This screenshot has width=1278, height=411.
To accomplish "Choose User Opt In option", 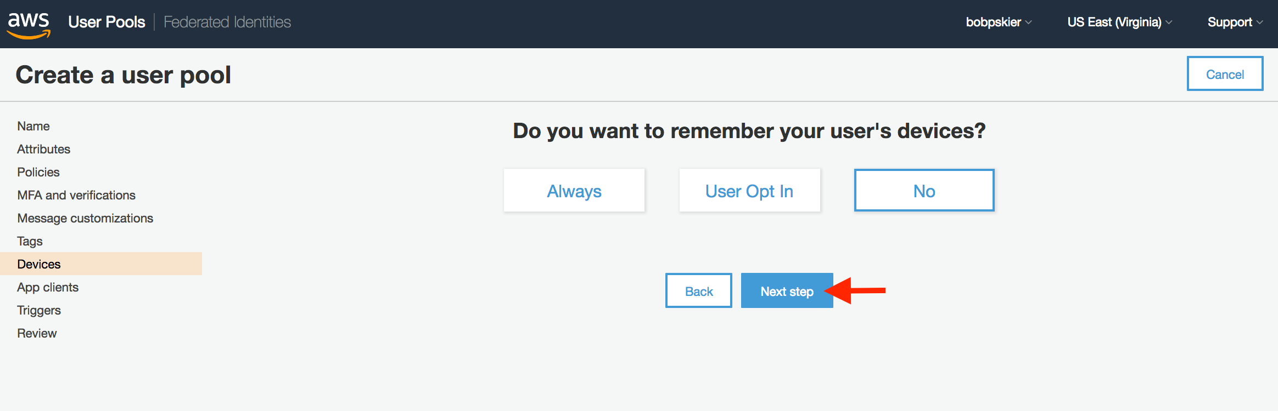I will tap(749, 191).
